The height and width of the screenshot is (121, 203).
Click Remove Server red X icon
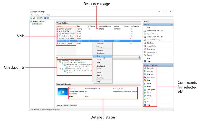(145, 52)
